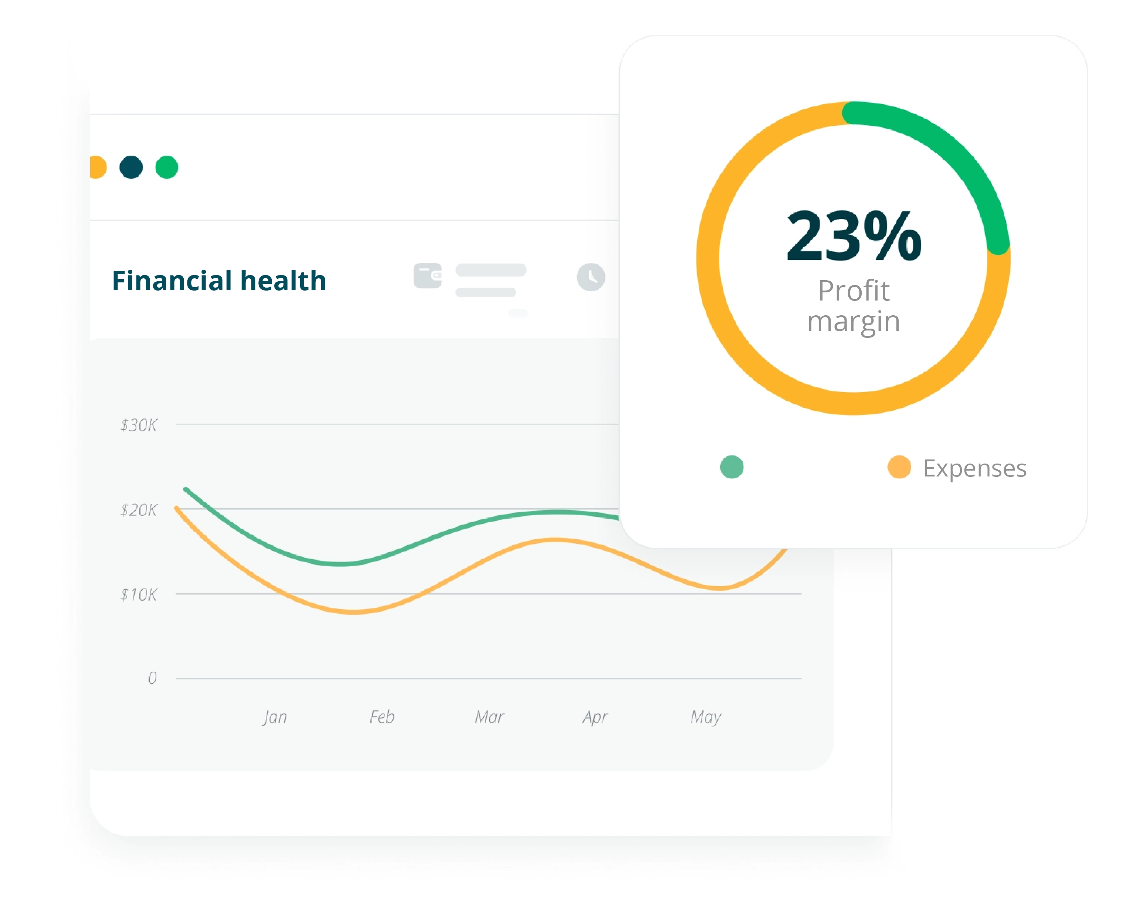
Task: Click the wallet icon beside Financial health
Action: pyautogui.click(x=427, y=276)
